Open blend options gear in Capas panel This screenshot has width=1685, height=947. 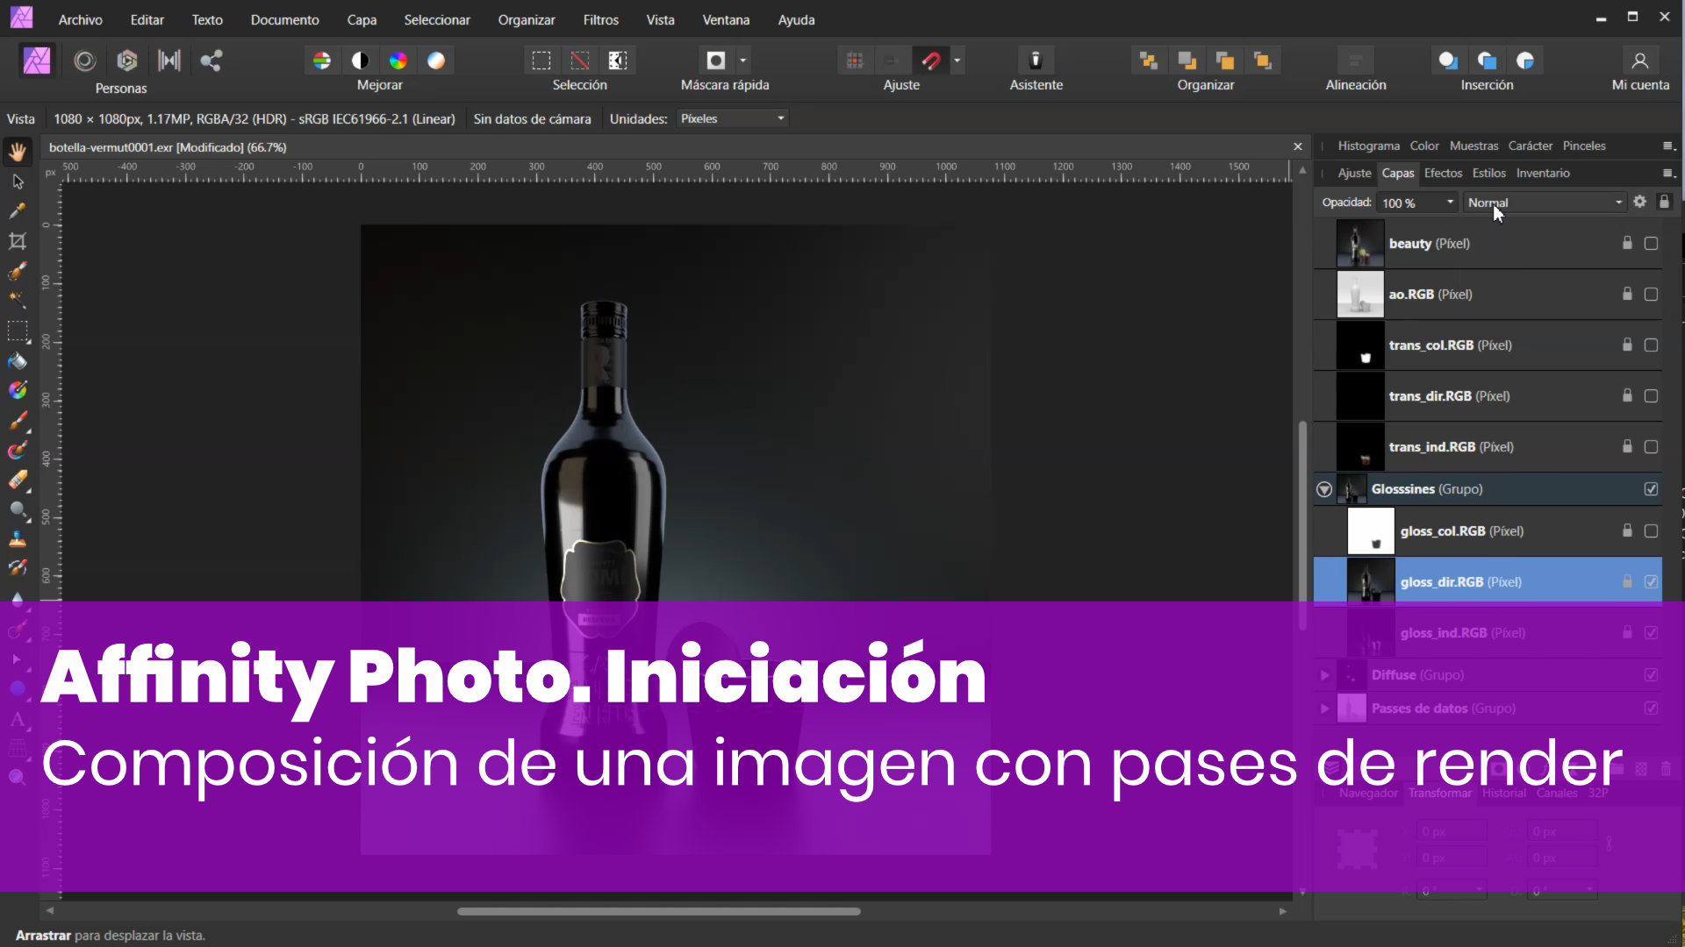click(1639, 202)
